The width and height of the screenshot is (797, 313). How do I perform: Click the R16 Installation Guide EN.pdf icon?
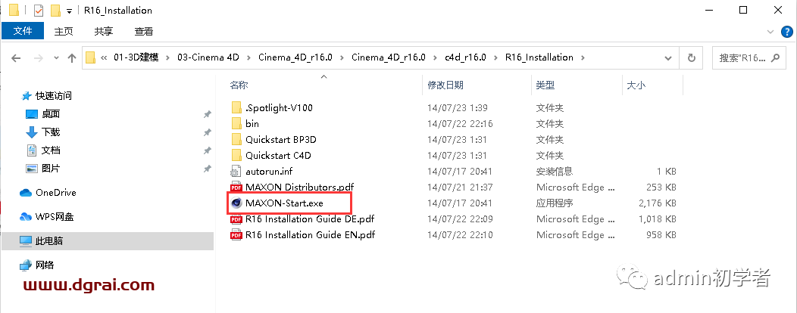coord(236,235)
